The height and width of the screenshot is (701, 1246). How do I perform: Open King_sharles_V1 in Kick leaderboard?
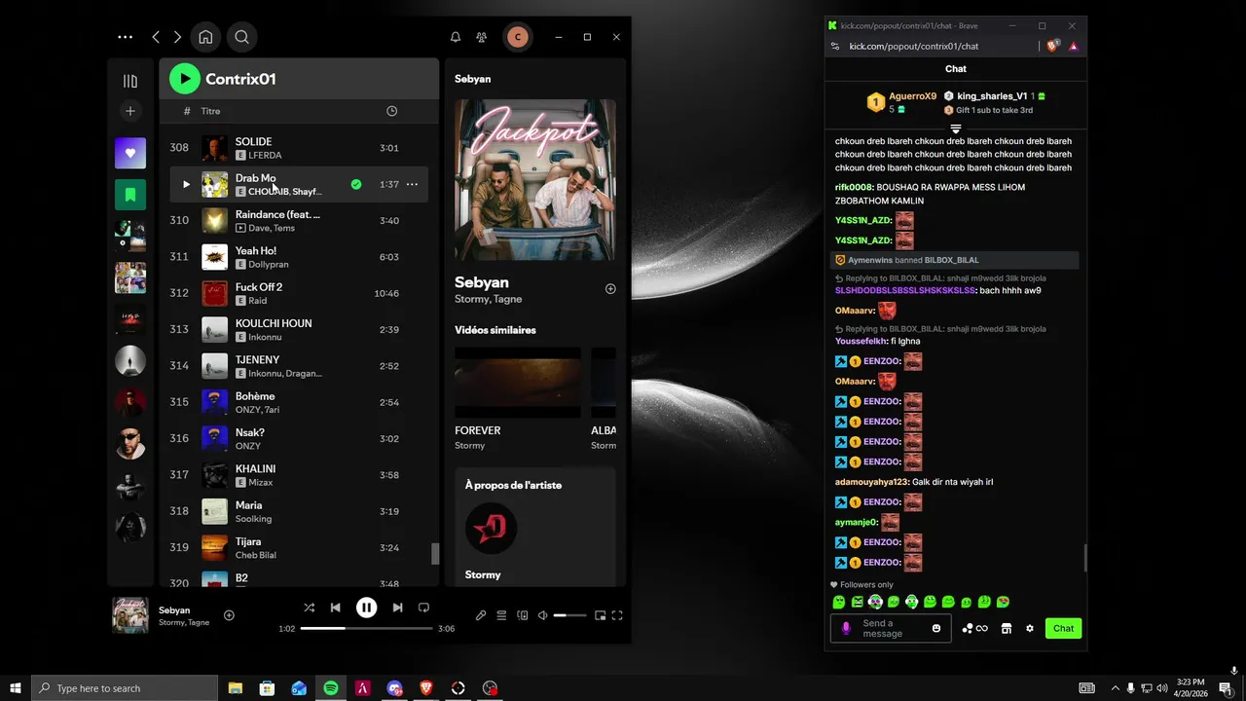pos(992,96)
